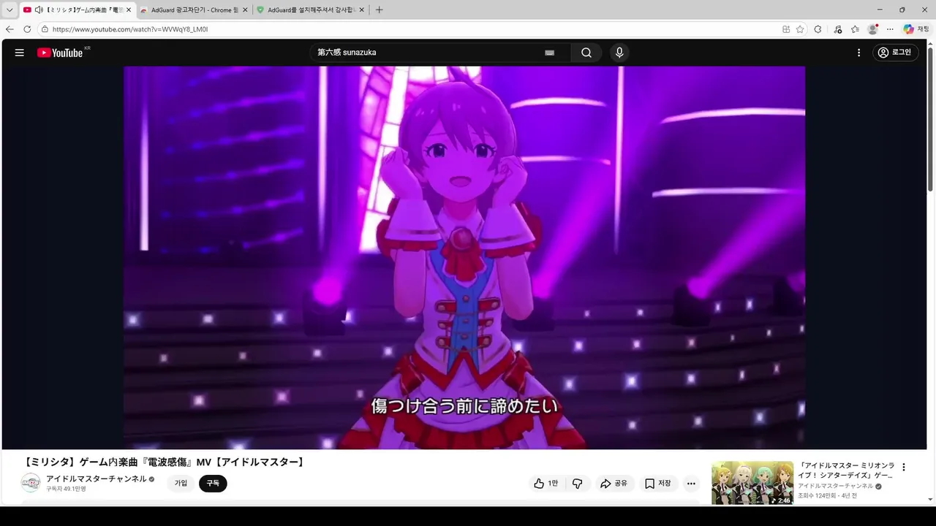Dislike the video with the thumbs-down icon
Viewport: 936px width, 526px height.
coord(578,484)
